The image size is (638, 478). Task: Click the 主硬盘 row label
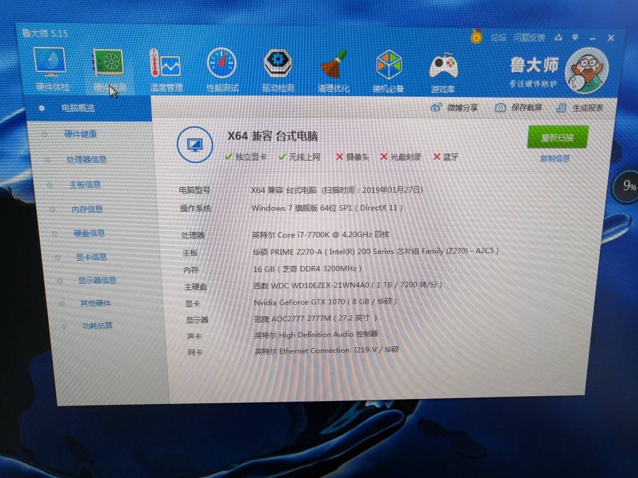click(195, 287)
